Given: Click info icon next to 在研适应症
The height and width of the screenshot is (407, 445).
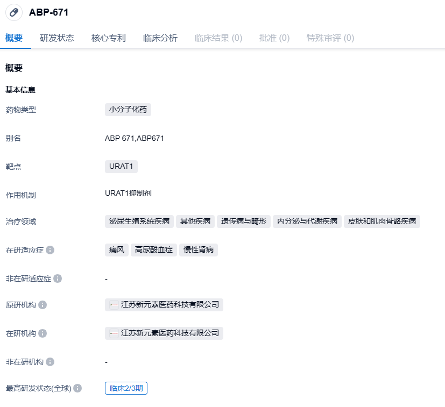Looking at the screenshot, I should coord(50,250).
